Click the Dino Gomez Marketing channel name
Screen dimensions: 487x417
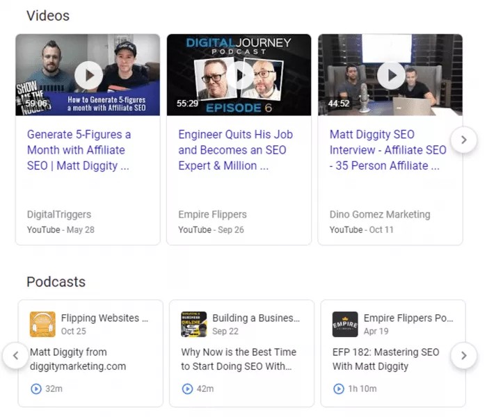[x=380, y=214]
